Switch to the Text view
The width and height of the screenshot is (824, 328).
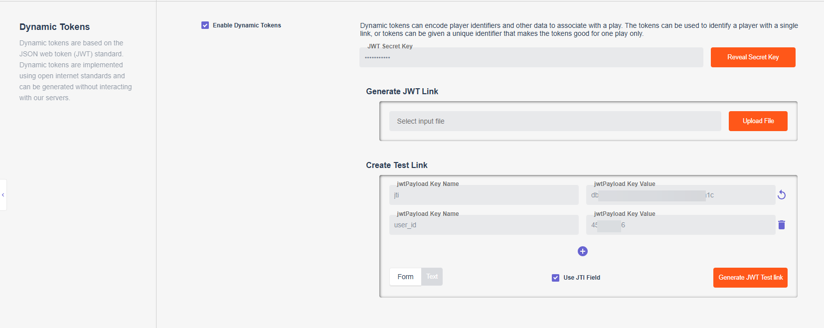tap(432, 277)
